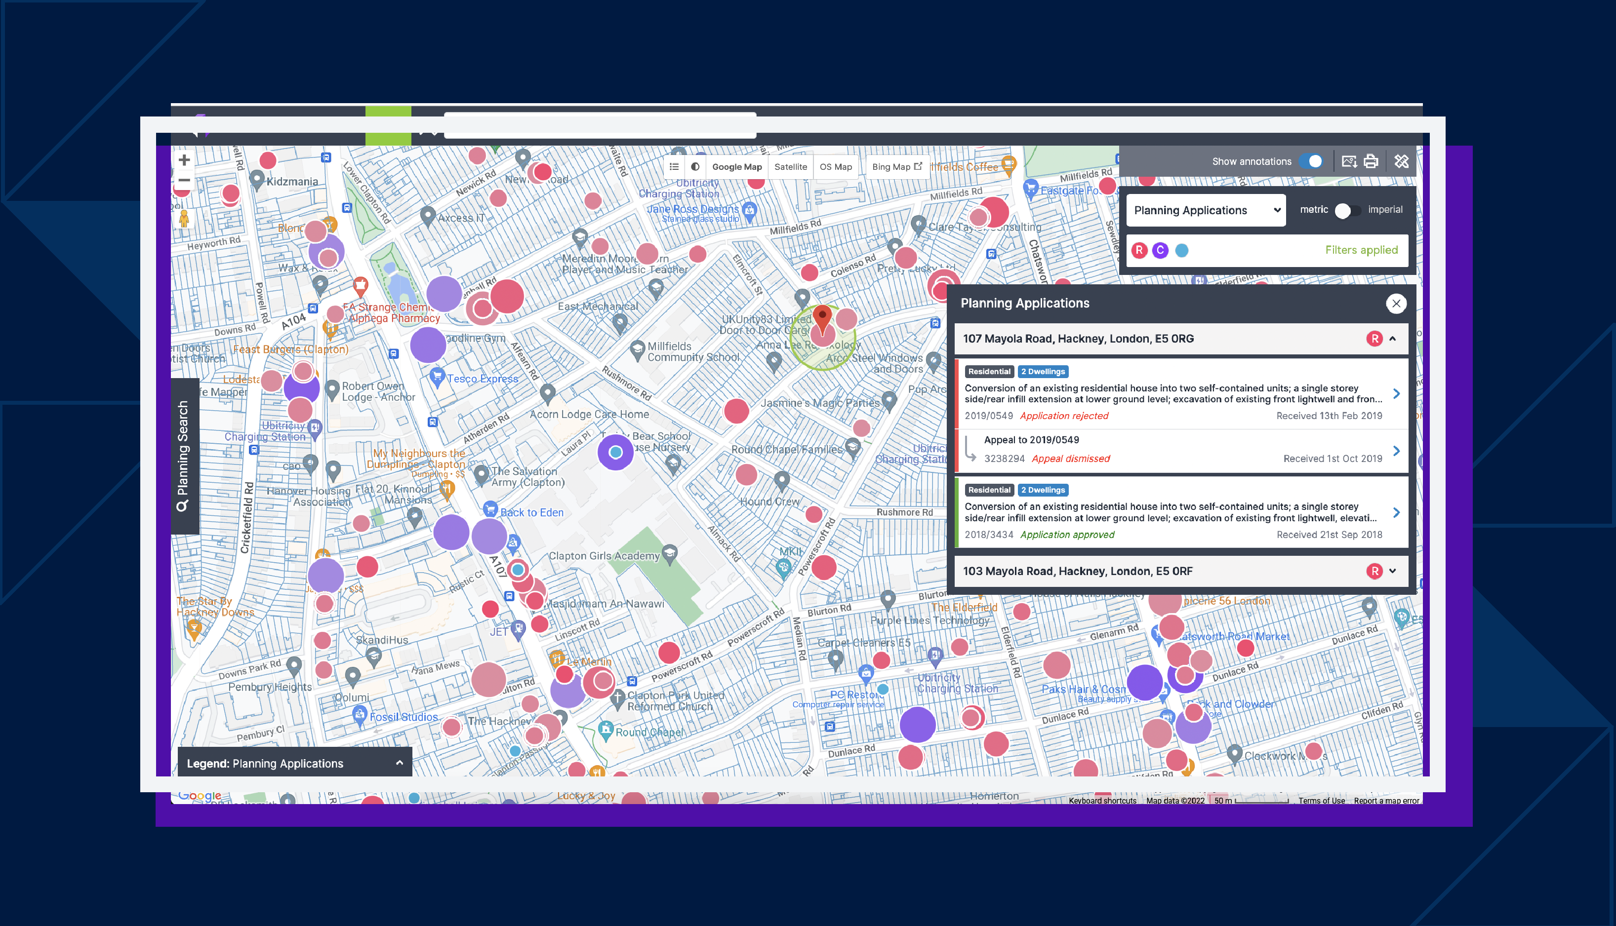1616x926 pixels.
Task: Click the Round Chapel marker icon
Action: (x=606, y=730)
